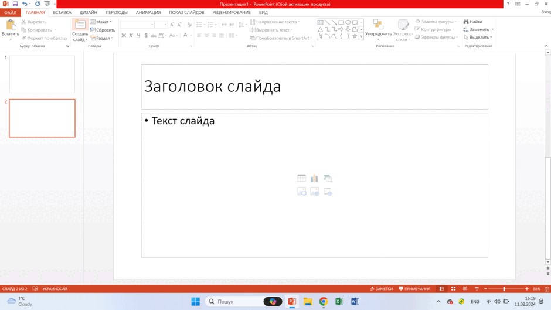
Task: Toggle align text left
Action: click(x=199, y=35)
